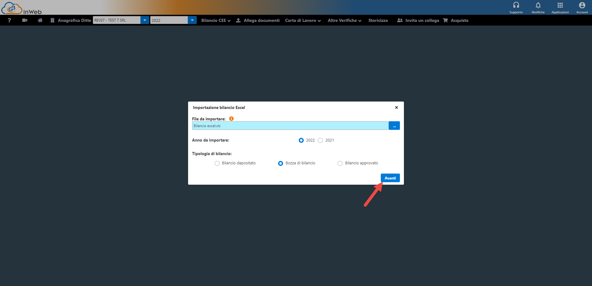Open the company dropdown arrow for REV07
592x286 pixels.
[x=145, y=20]
